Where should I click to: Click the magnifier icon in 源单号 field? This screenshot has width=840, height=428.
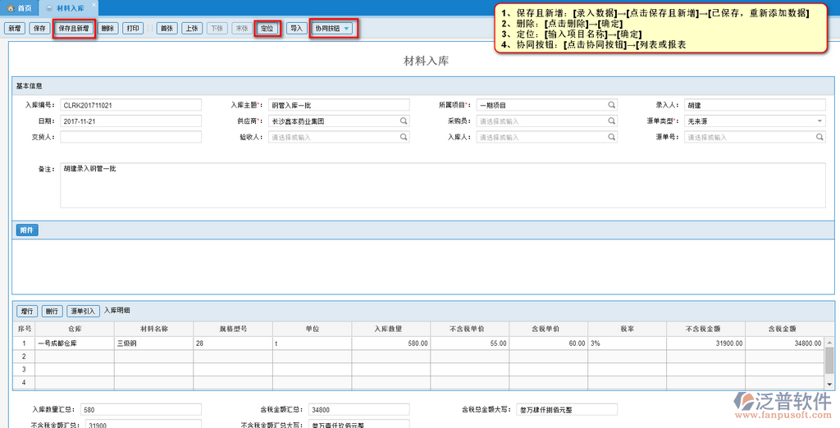(819, 137)
